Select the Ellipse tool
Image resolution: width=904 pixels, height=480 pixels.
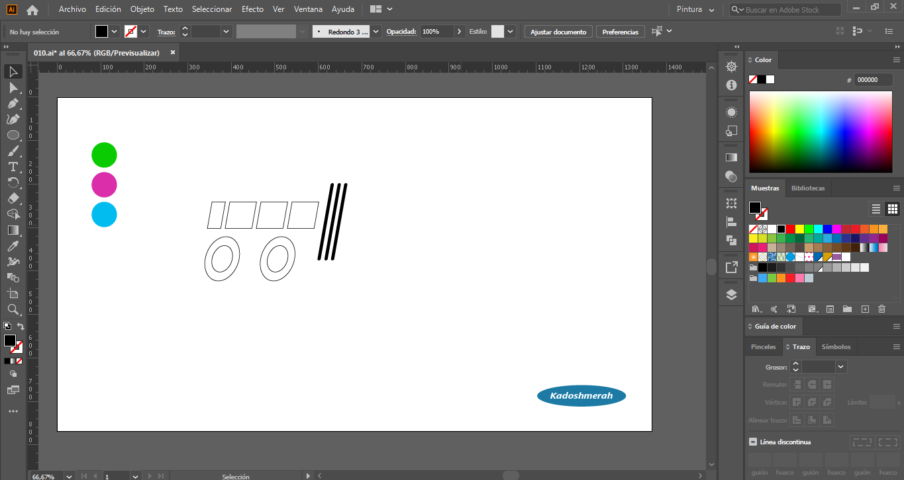(13, 135)
